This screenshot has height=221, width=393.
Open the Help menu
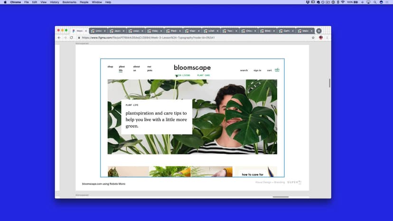click(x=108, y=2)
